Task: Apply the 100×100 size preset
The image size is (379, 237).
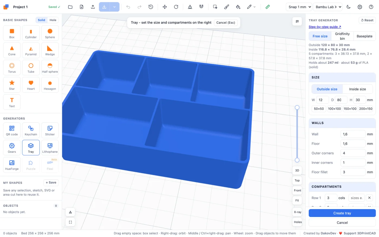Action: 334,109
